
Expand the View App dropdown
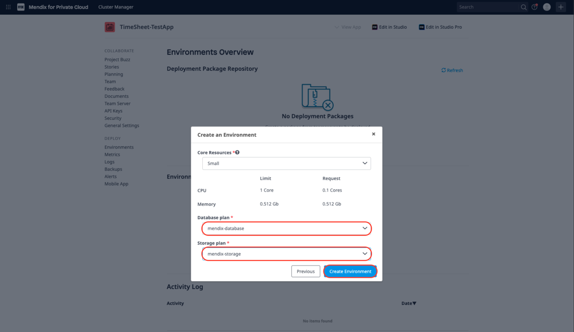(348, 27)
